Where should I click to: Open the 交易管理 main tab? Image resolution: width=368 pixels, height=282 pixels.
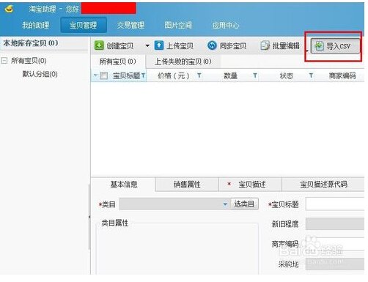click(130, 25)
